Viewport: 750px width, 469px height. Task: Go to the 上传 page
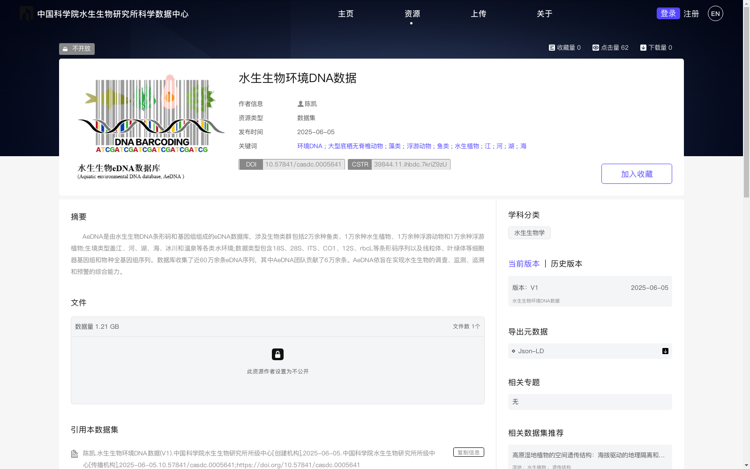click(x=478, y=14)
